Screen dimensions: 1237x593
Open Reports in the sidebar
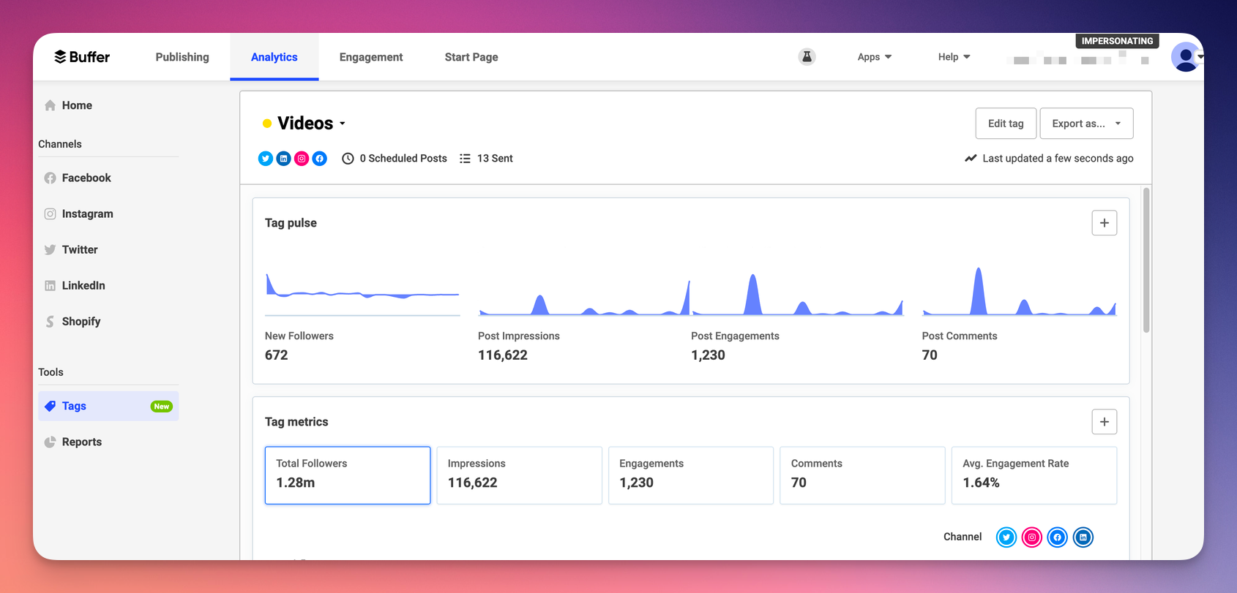pyautogui.click(x=82, y=442)
